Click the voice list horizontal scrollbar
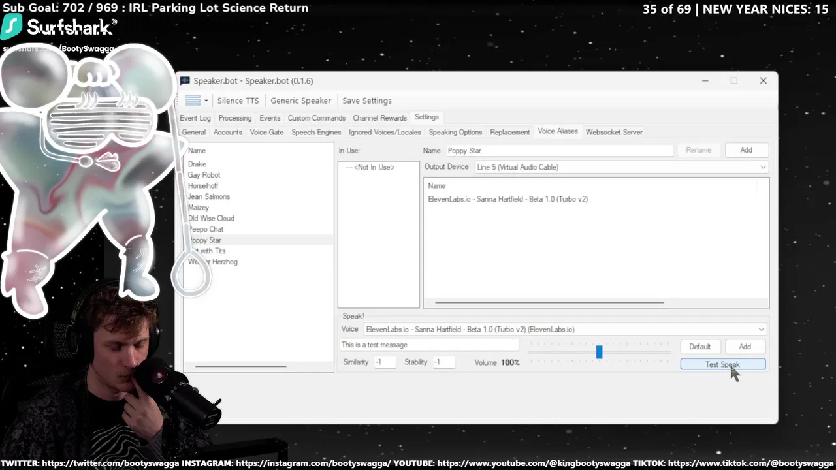This screenshot has width=836, height=470. (549, 303)
